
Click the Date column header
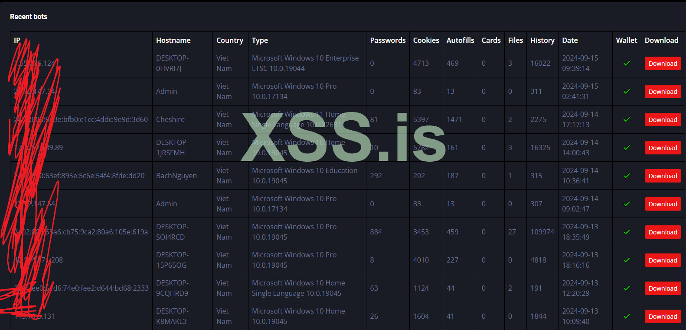570,40
